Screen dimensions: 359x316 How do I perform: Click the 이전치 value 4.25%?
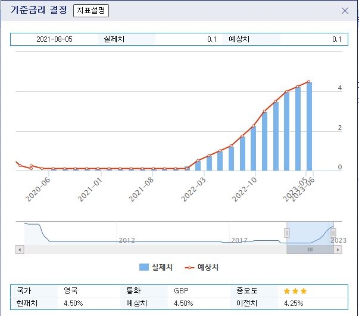point(294,303)
